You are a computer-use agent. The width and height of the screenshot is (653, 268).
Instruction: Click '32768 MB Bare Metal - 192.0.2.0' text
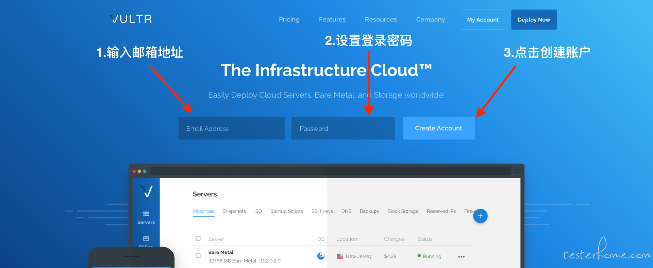click(244, 261)
